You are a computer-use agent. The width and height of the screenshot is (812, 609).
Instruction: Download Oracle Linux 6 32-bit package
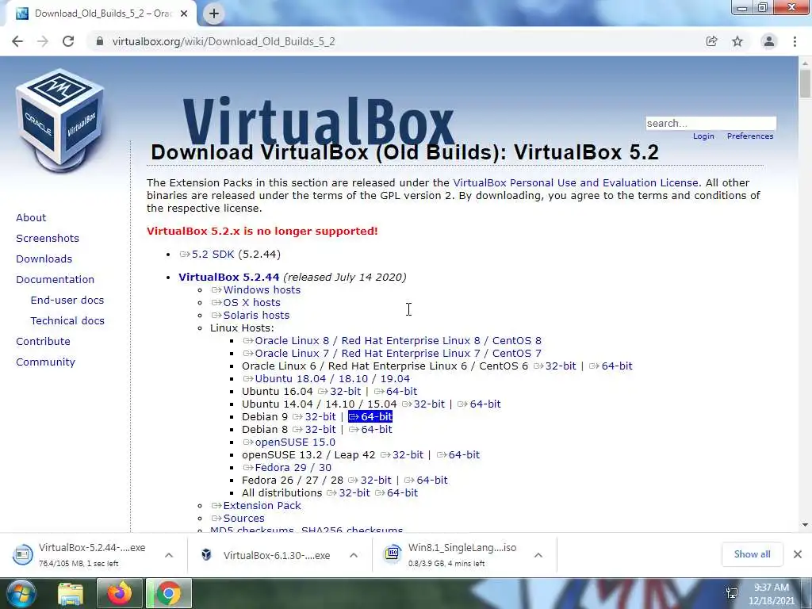pyautogui.click(x=555, y=366)
